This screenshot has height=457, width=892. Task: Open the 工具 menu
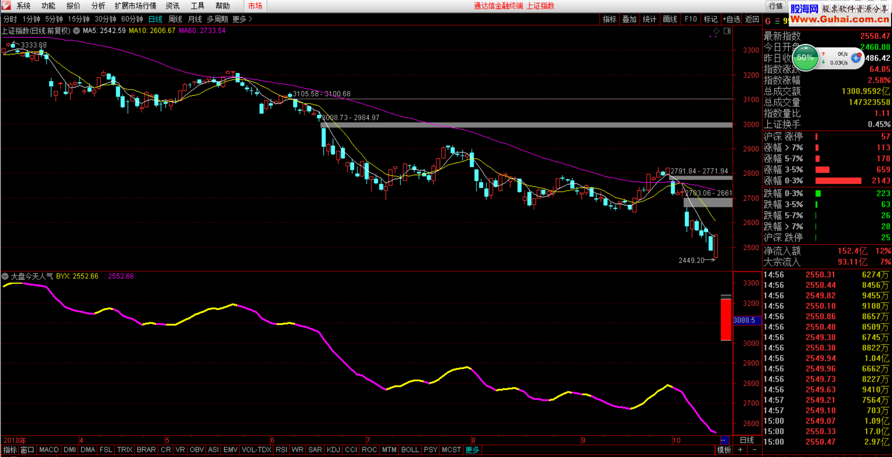tap(198, 6)
